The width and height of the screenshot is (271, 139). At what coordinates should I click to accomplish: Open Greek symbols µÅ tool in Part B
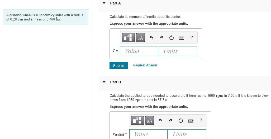tap(150, 120)
